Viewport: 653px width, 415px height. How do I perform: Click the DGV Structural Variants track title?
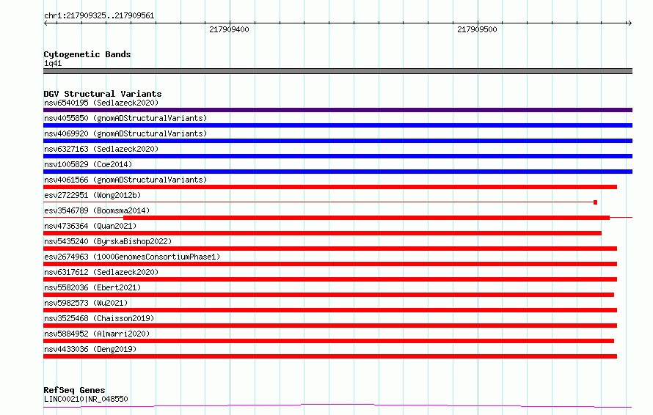point(103,94)
